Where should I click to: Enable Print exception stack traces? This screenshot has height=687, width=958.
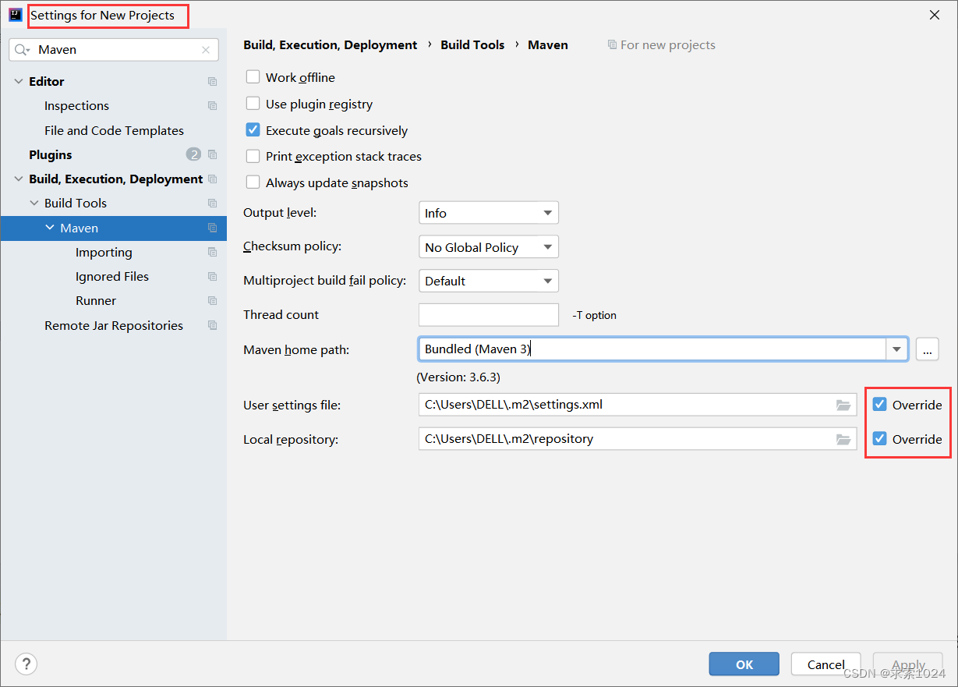click(x=253, y=156)
